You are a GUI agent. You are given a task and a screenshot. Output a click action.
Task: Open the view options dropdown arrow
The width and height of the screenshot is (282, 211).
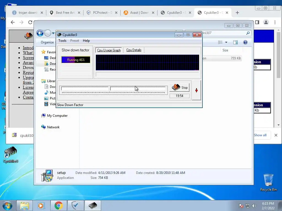tap(226, 42)
